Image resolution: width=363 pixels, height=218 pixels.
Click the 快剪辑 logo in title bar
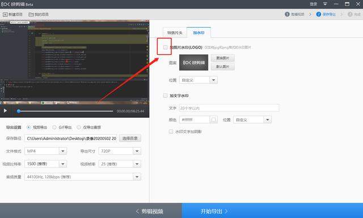(x=12, y=4)
